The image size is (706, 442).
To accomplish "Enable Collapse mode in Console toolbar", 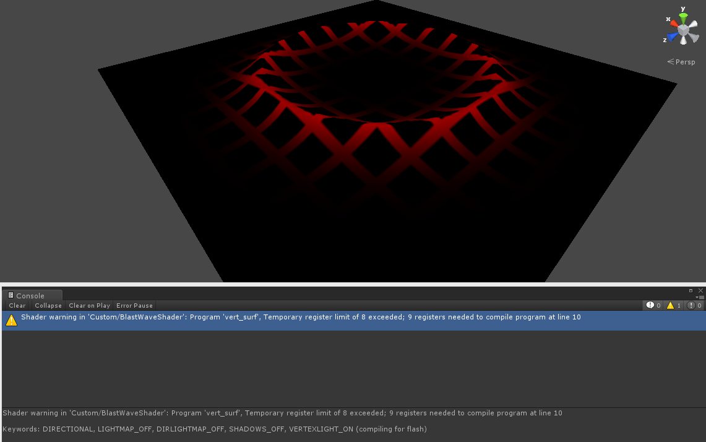I will pos(48,305).
